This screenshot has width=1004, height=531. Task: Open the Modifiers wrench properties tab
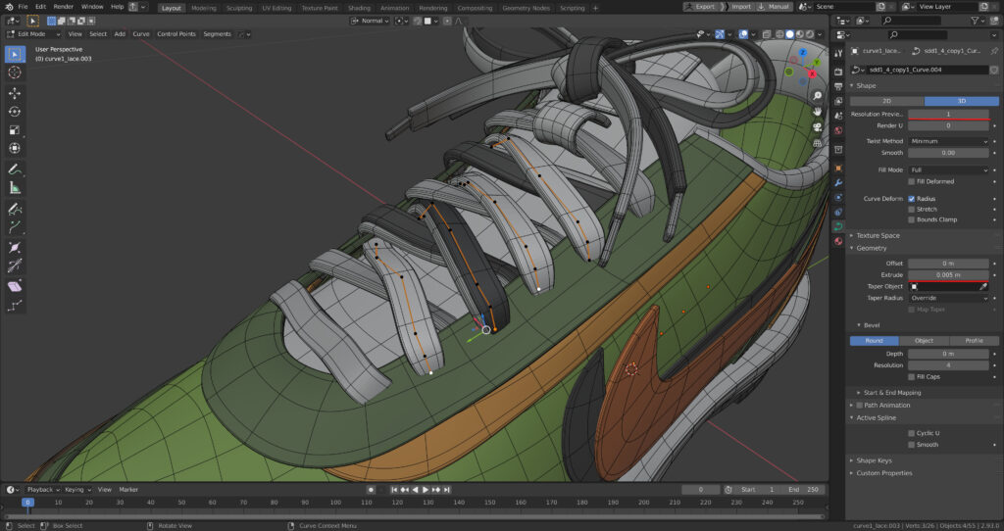click(x=838, y=183)
